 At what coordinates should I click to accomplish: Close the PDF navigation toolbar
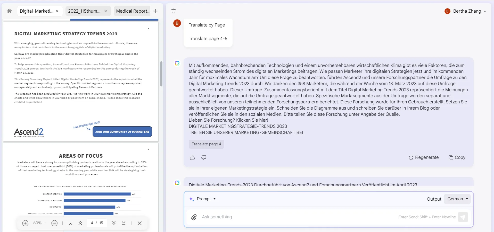139,223
